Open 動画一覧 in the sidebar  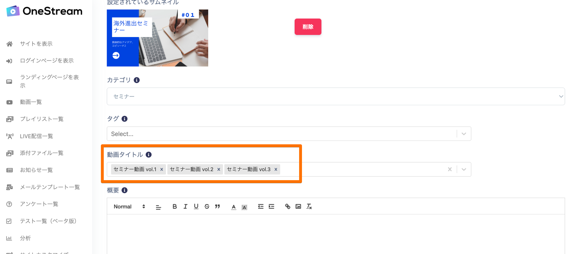coord(31,102)
